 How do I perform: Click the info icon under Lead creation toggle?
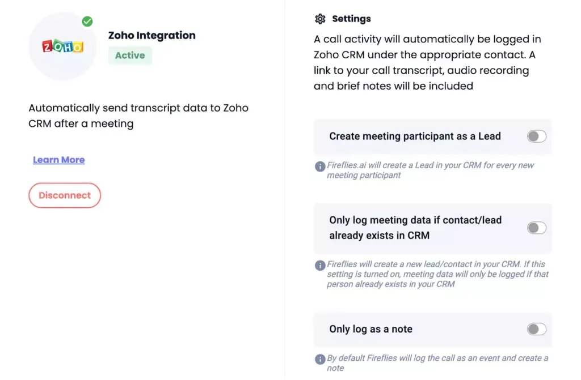click(320, 165)
